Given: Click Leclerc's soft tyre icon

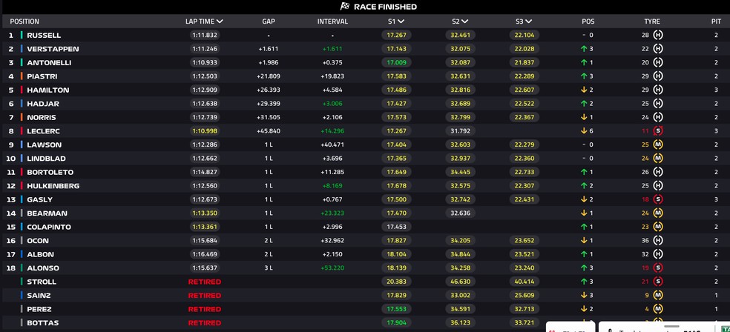Looking at the screenshot, I should click(658, 131).
